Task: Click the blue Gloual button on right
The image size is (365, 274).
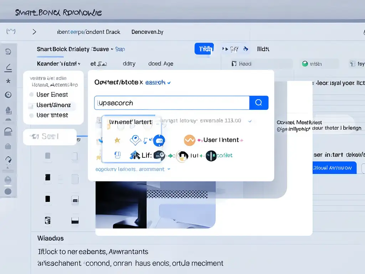Action: click(x=334, y=168)
